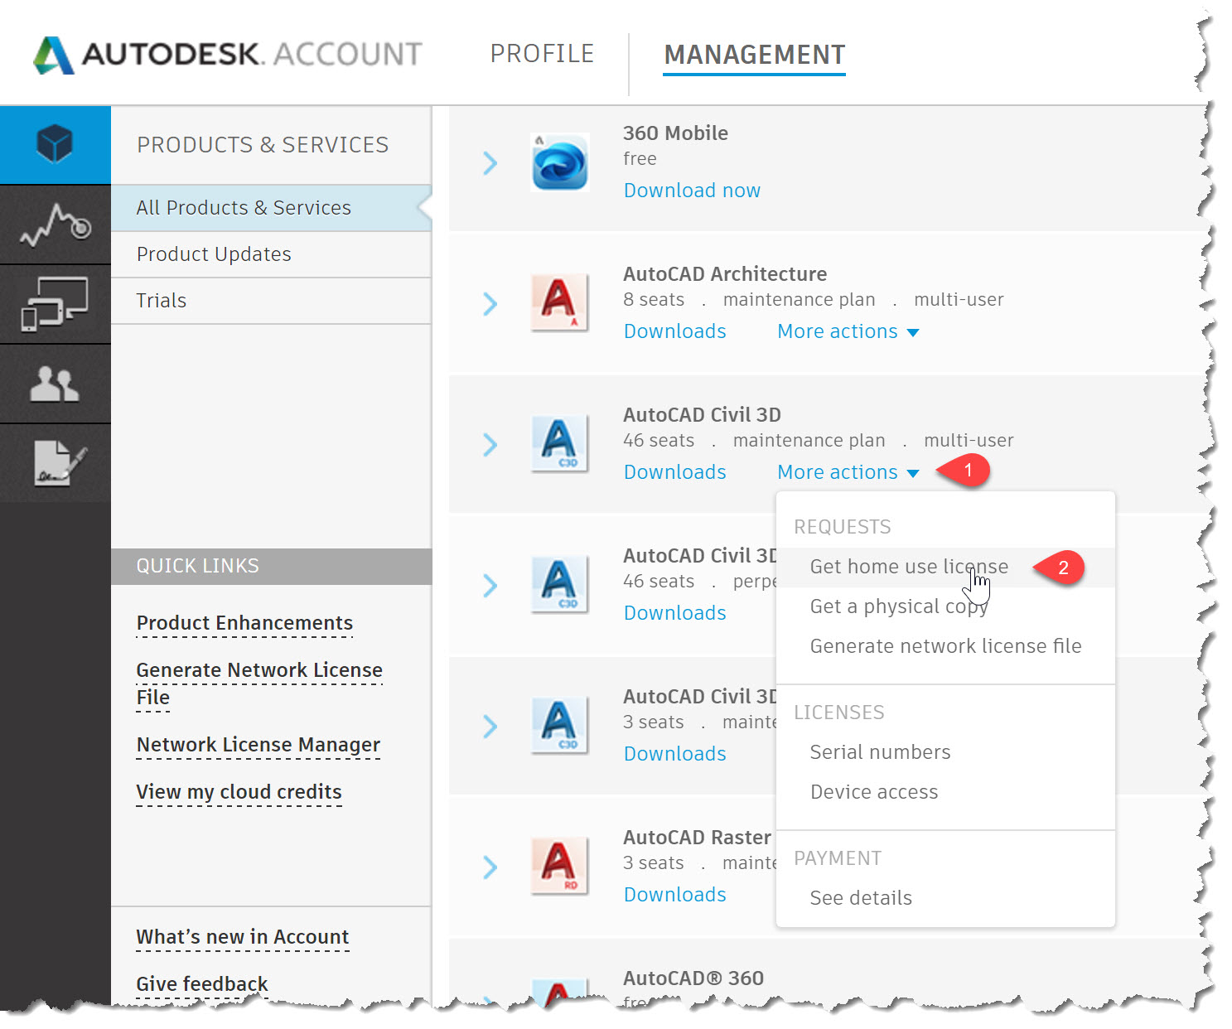Open What's new in Account link

point(242,937)
